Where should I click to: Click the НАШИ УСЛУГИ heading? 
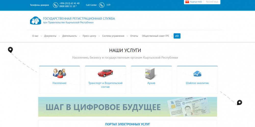coord(125,50)
